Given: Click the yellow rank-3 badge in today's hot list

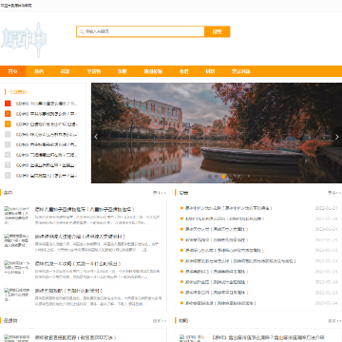Looking at the screenshot, I should 8,123.
